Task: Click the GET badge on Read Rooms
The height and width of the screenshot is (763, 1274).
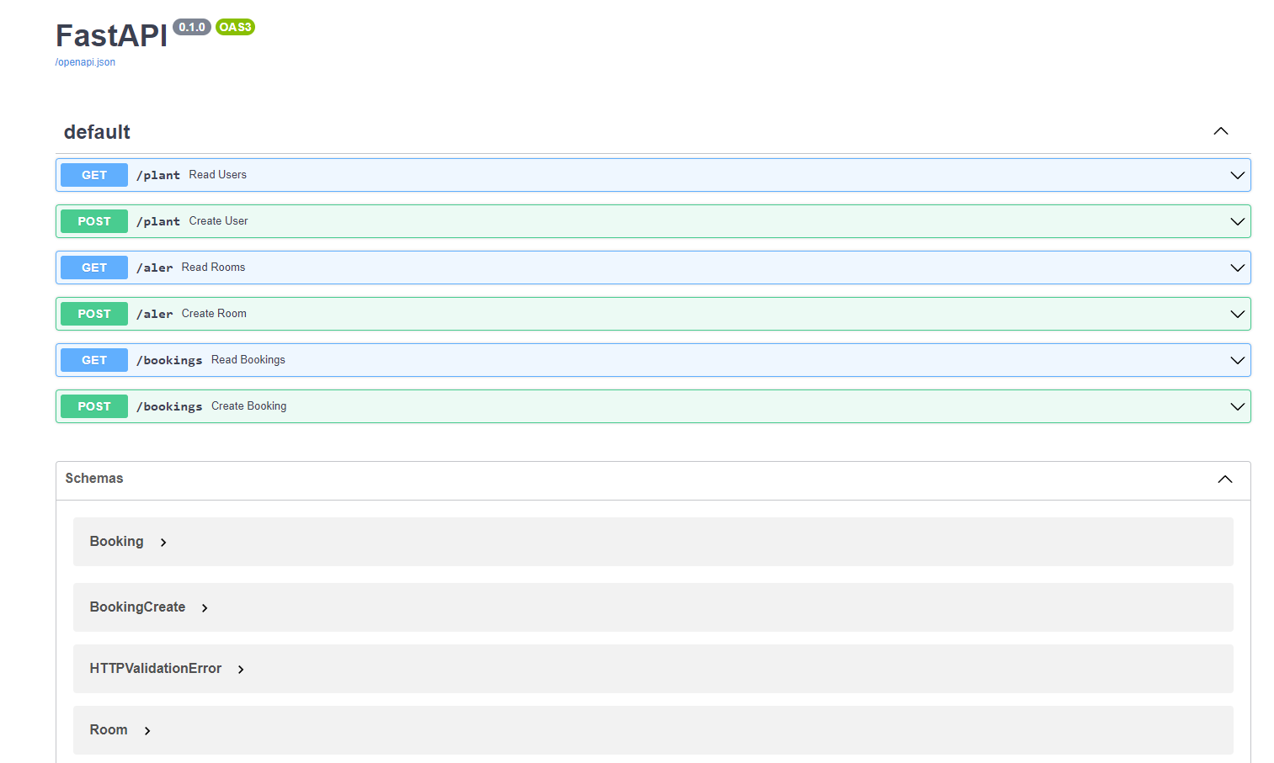Action: [93, 267]
